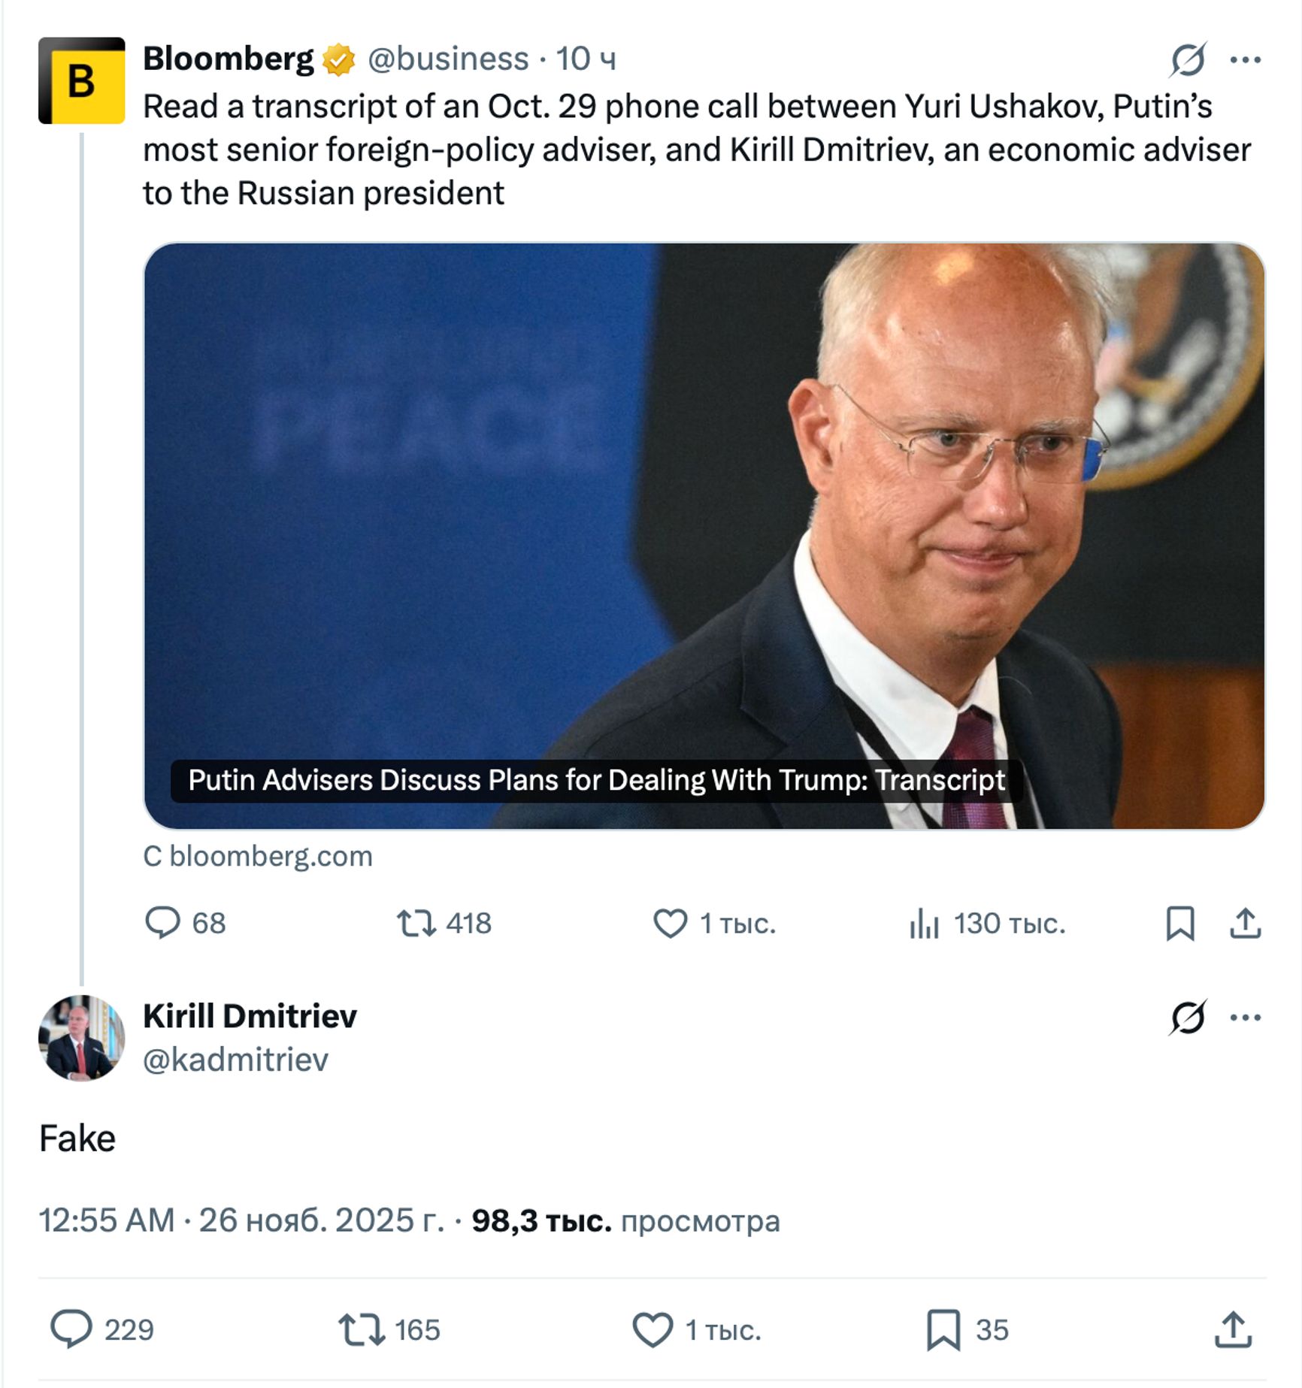
Task: Repost the Fake tweet with 165 reposts
Action: point(361,1329)
